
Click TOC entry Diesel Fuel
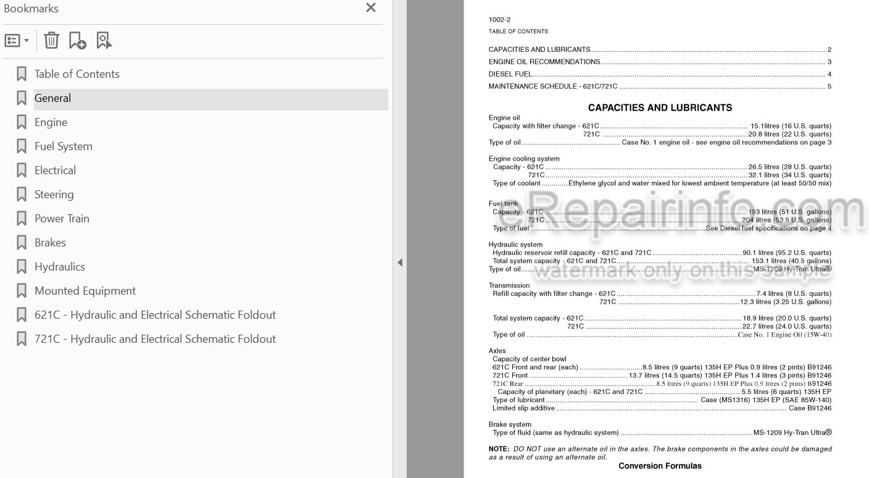660,74
